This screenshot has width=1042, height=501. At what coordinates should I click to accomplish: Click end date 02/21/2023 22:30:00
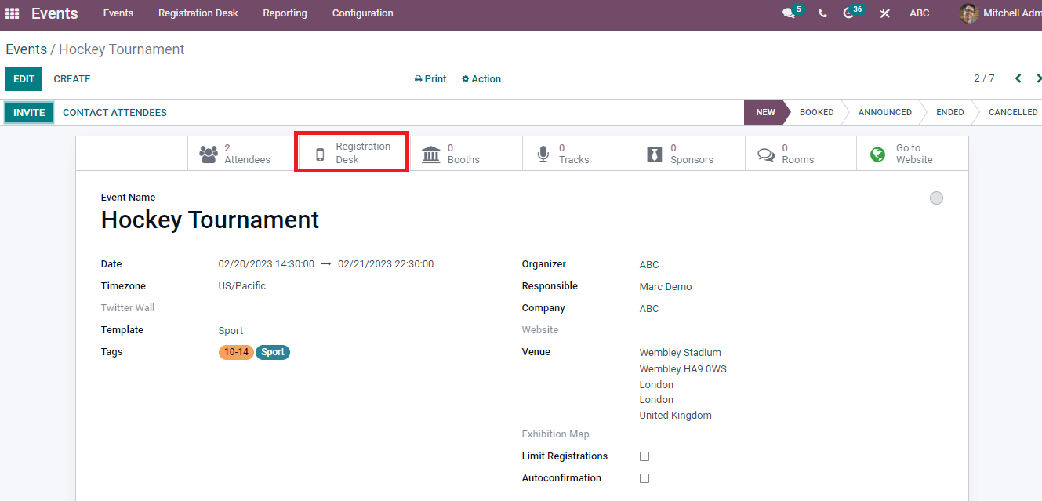[x=386, y=264]
